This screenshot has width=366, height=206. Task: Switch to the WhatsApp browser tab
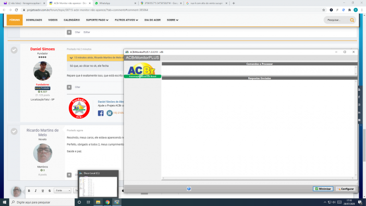coord(115,3)
